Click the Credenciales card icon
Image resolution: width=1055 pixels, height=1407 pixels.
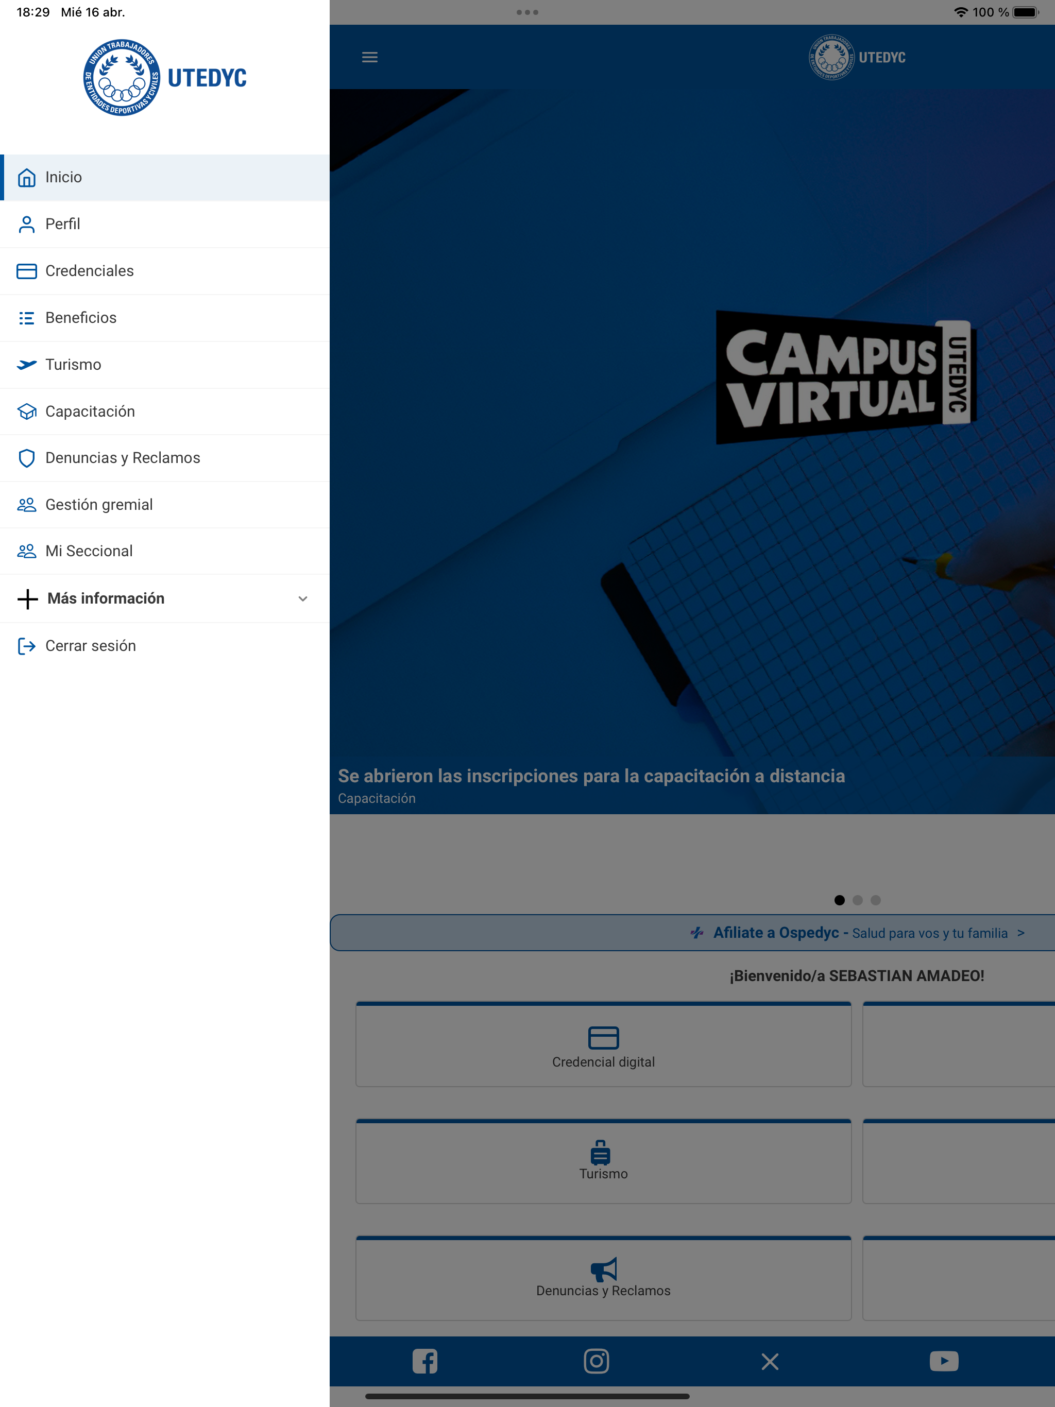coord(27,271)
